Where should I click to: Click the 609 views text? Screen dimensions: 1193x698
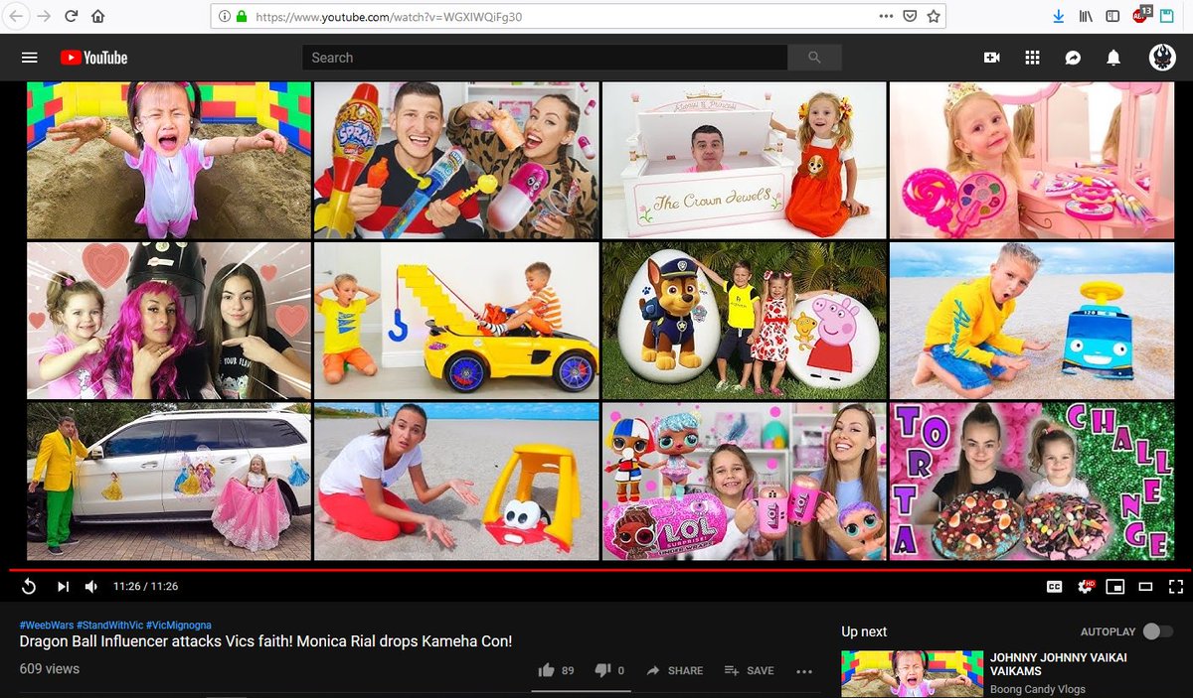coord(49,669)
